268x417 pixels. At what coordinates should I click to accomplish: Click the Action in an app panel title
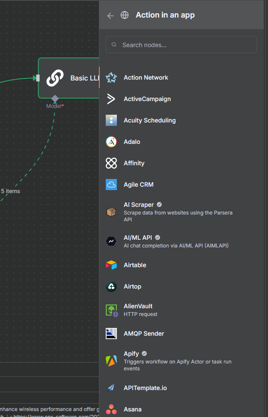[165, 15]
